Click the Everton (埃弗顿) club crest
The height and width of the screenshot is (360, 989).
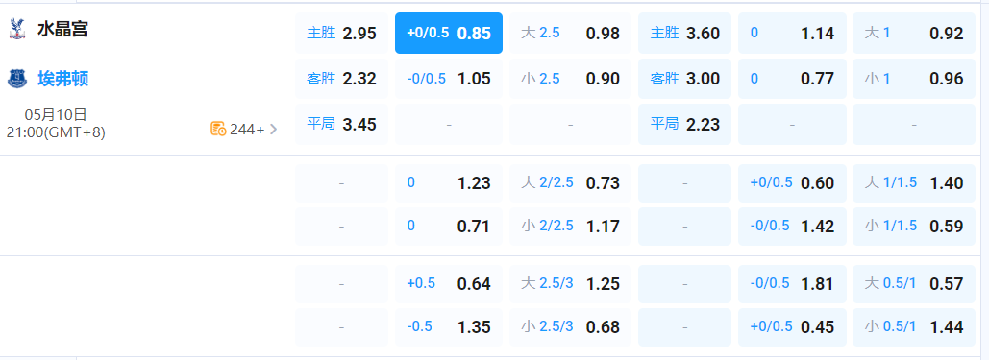tap(17, 78)
